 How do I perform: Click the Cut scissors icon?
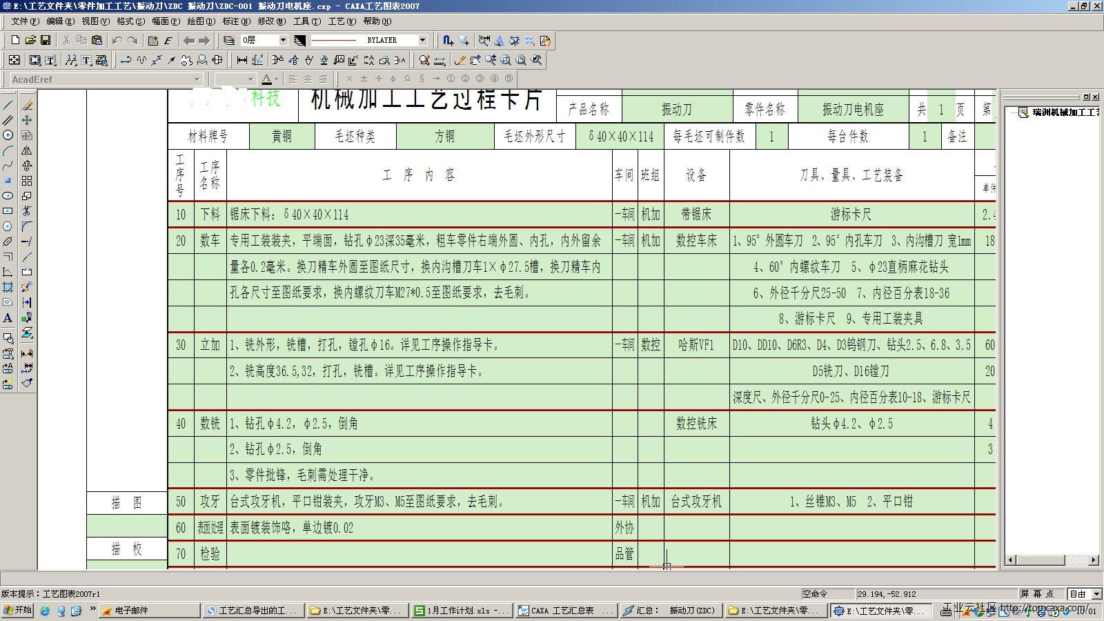tap(66, 40)
